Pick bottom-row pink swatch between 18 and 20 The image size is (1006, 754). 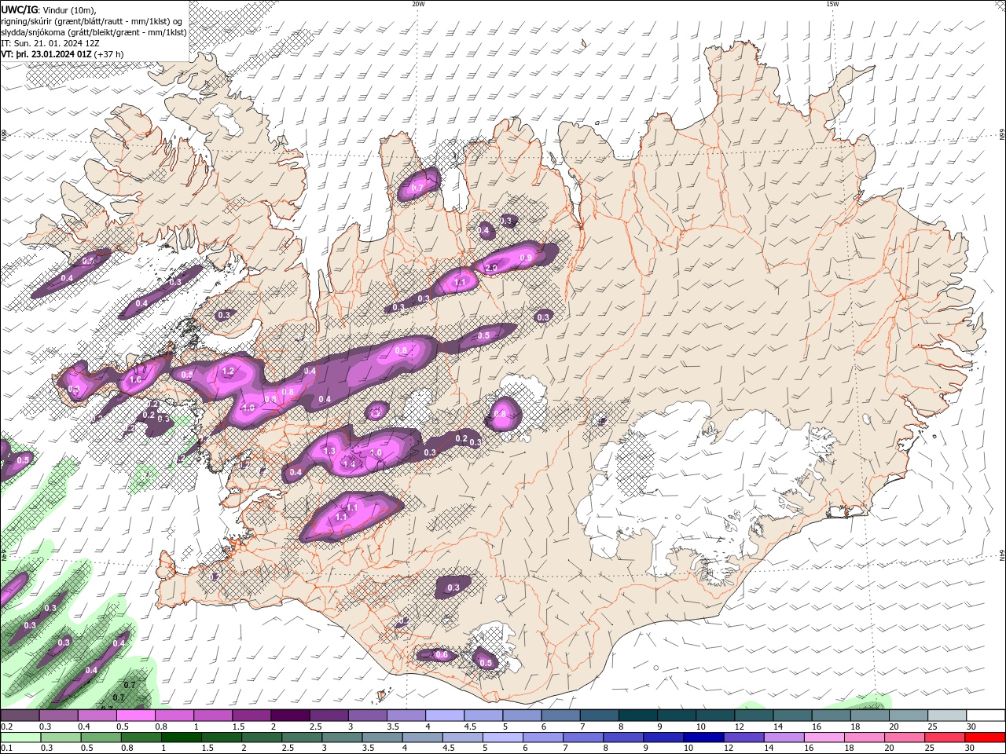pyautogui.click(x=864, y=738)
